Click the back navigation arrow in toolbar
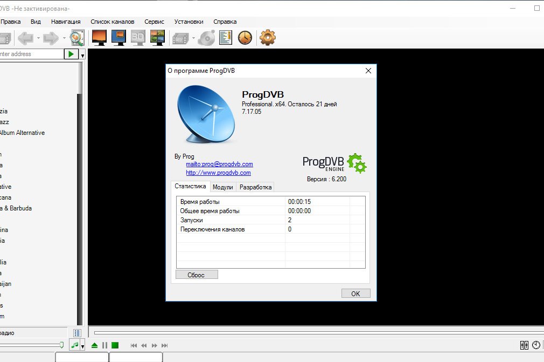The image size is (544, 362). coord(25,38)
